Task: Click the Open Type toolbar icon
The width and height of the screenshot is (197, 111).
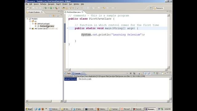Action: tap(67, 8)
